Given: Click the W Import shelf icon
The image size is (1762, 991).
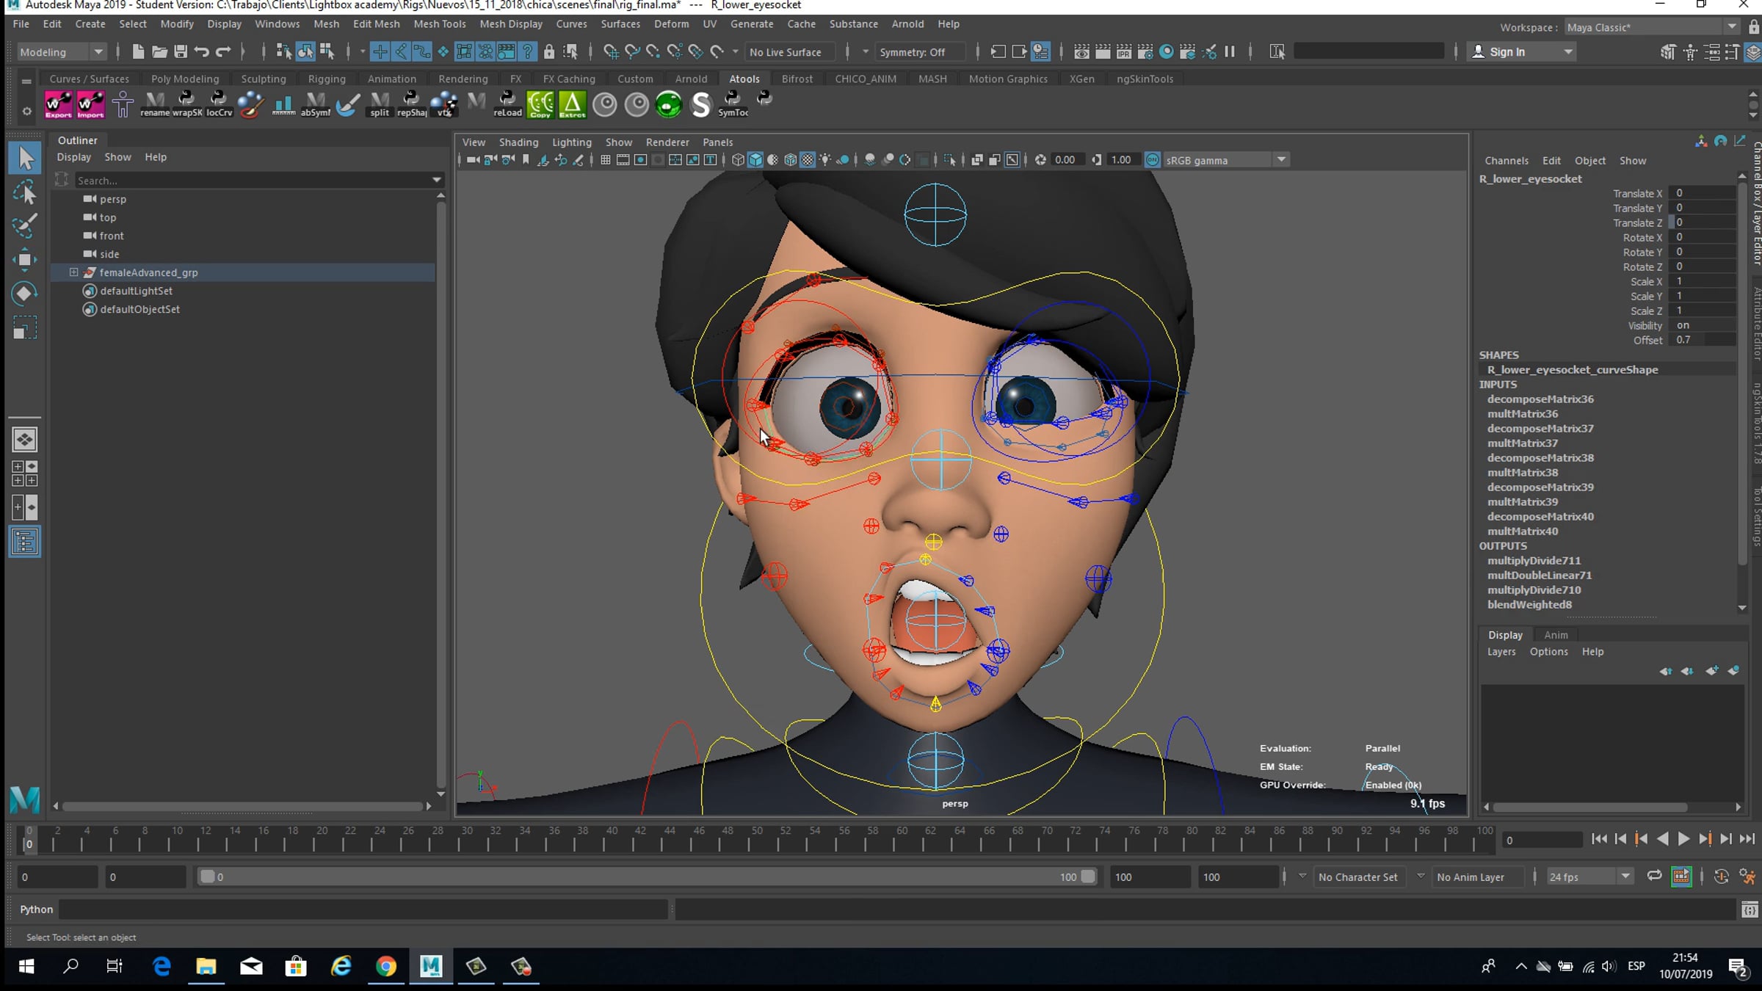Looking at the screenshot, I should (x=90, y=104).
